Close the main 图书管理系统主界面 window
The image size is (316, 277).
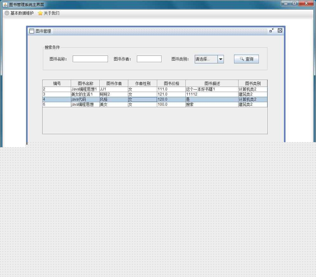[306, 3]
